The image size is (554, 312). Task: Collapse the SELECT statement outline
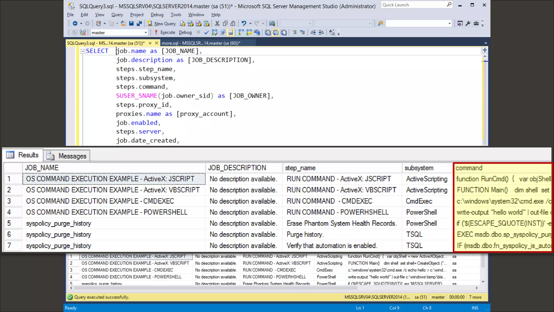pos(83,51)
